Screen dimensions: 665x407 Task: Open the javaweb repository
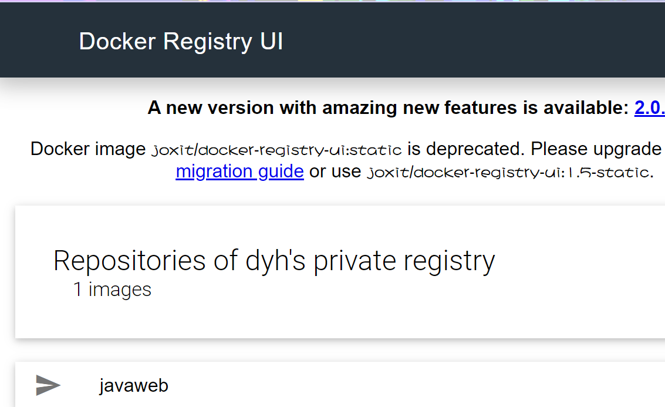(x=134, y=386)
